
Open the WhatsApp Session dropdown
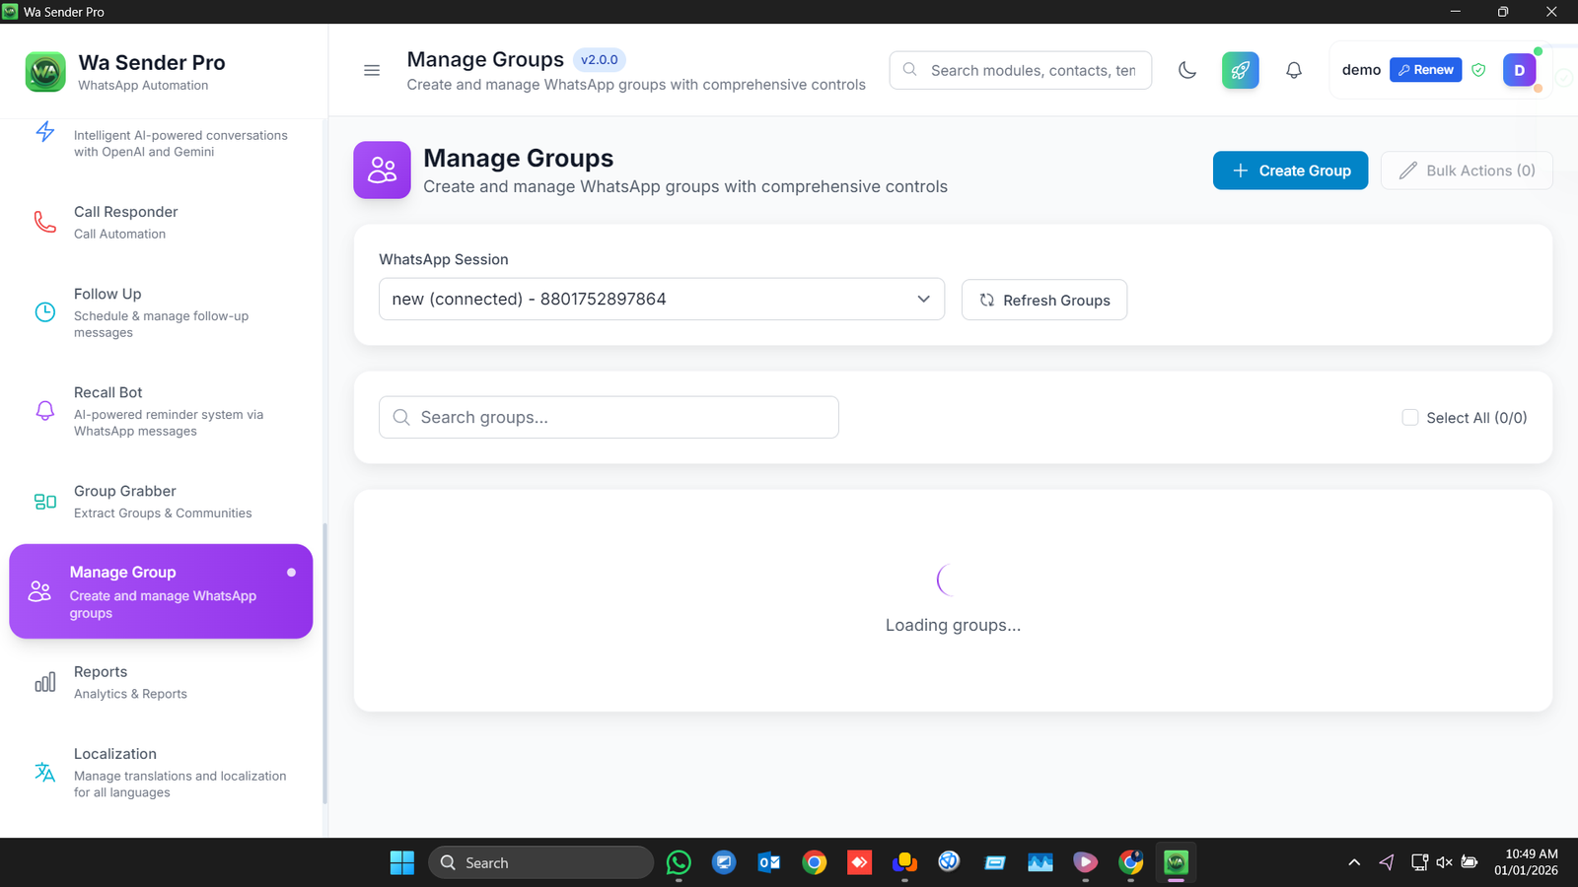pos(661,299)
